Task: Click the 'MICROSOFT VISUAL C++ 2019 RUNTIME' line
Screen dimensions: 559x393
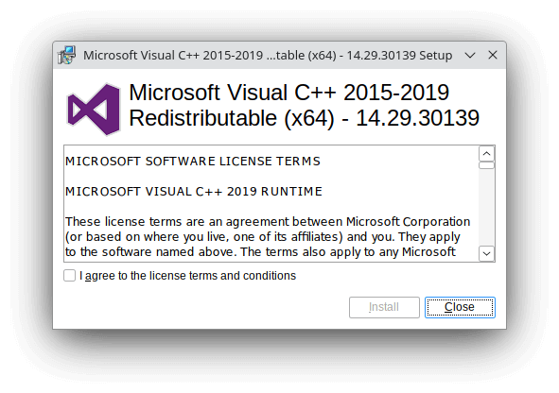Action: [194, 192]
